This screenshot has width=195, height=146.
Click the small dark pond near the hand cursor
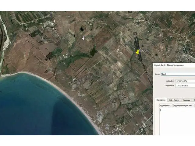82,29
